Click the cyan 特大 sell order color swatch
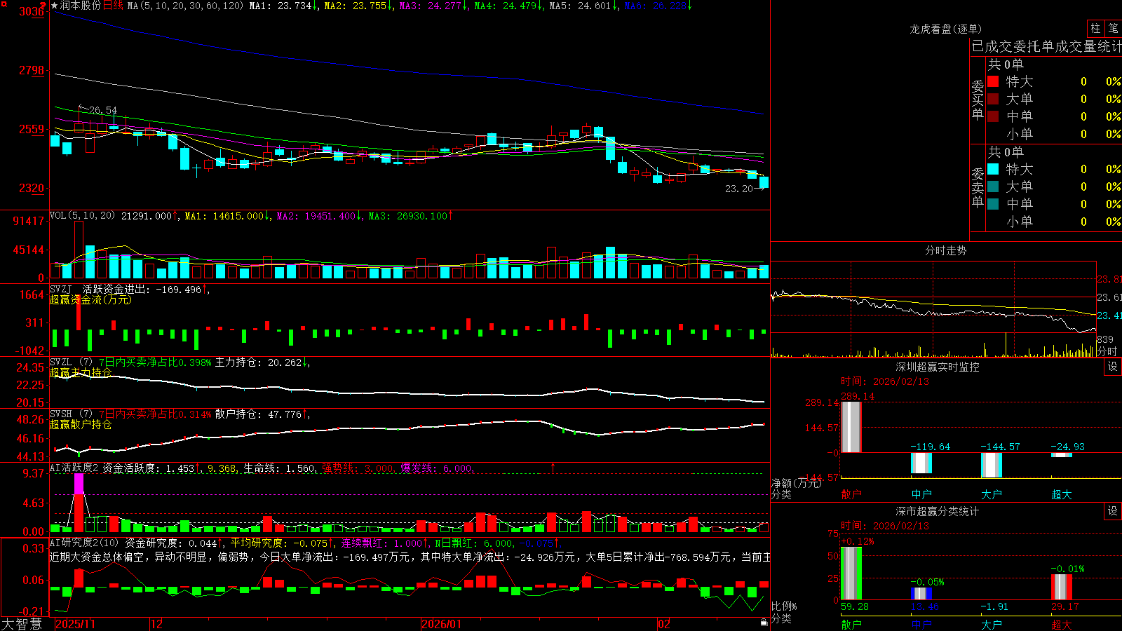 click(x=993, y=169)
